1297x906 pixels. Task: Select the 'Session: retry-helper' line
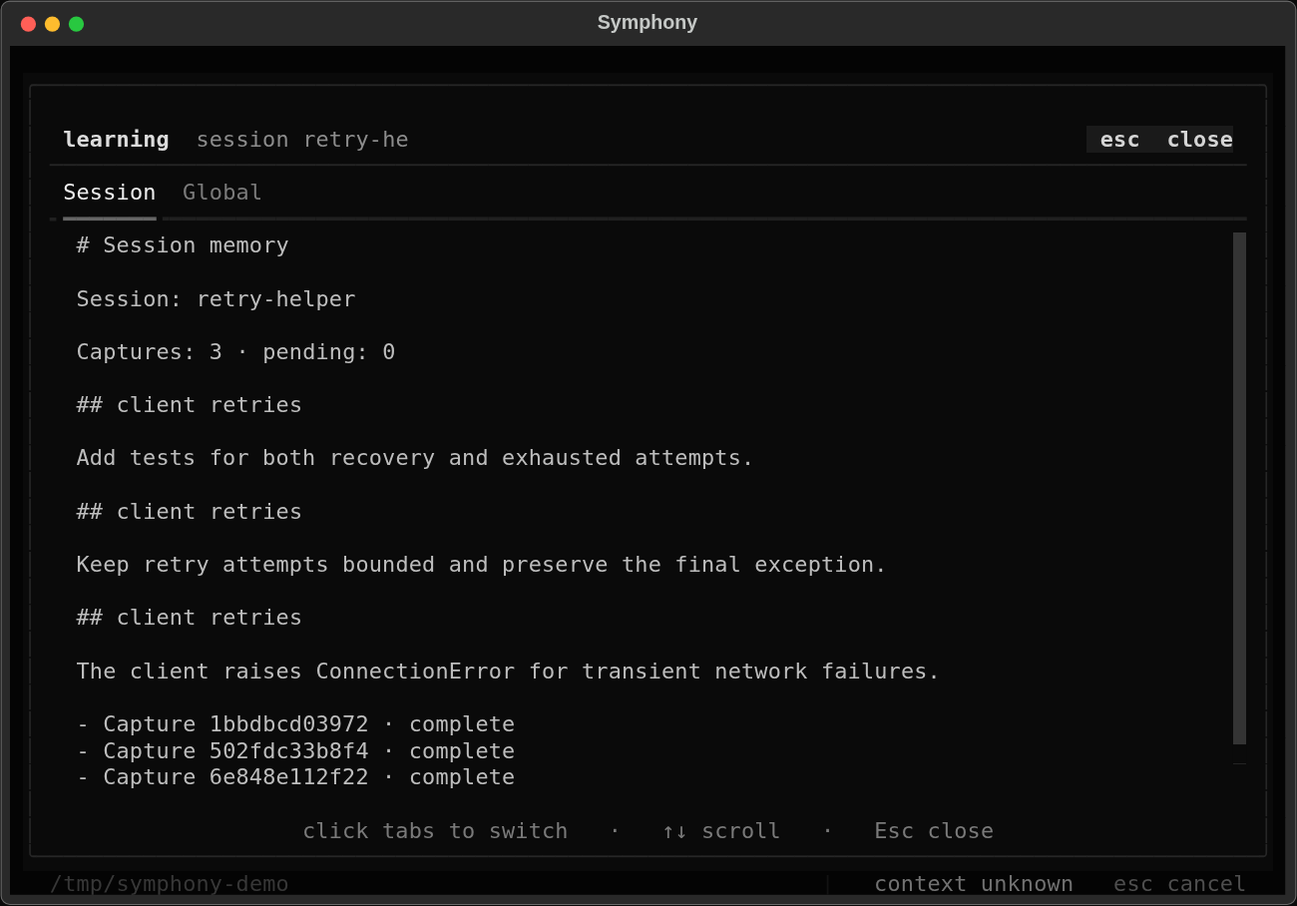point(216,298)
